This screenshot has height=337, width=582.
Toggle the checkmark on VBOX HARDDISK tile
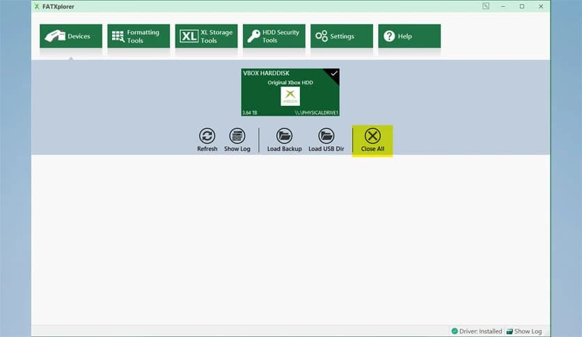coord(333,74)
